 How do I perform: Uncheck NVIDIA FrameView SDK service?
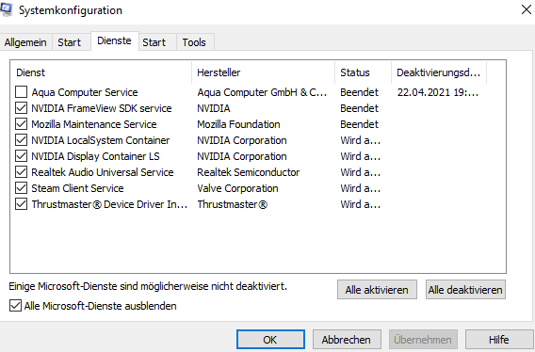pos(21,108)
